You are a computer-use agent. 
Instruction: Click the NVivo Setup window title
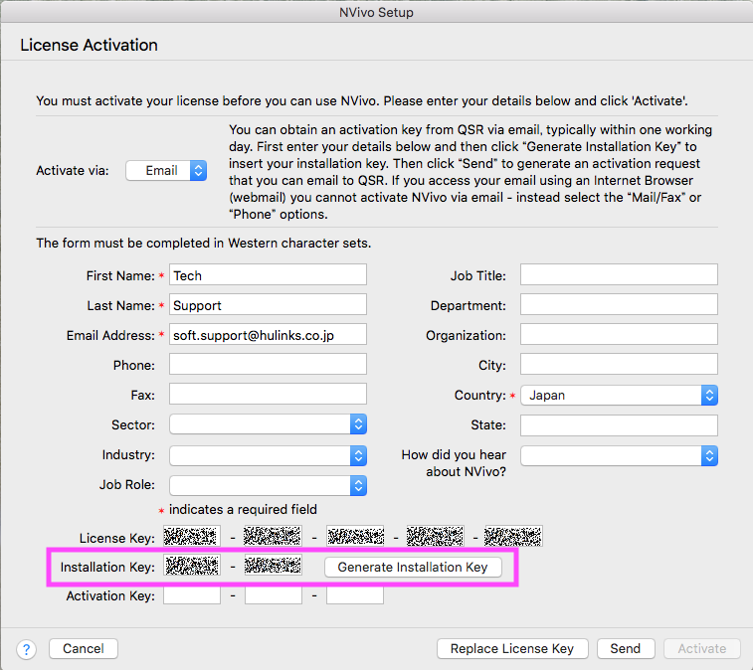pos(376,12)
